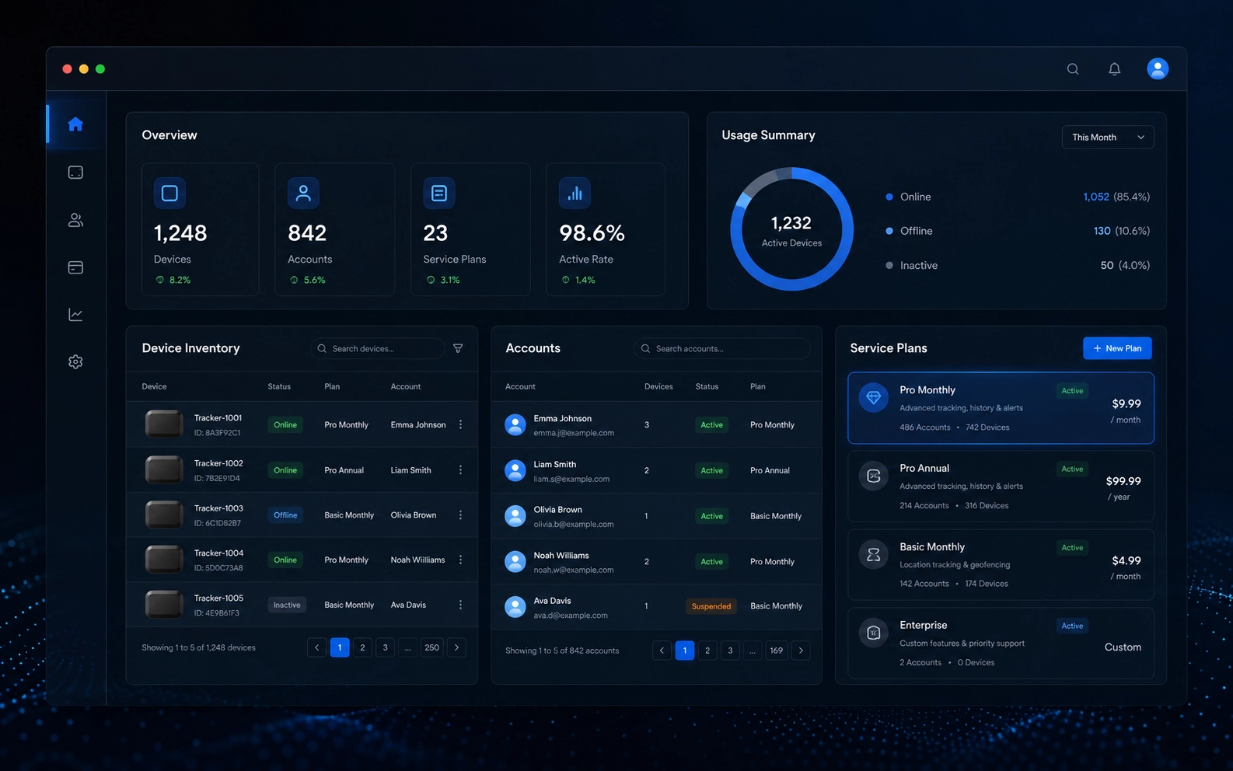The image size is (1233, 771).
Task: Select the Pro Monthly plan card
Action: tap(1001, 408)
